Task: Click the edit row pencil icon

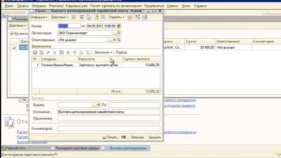Action: 48,53
